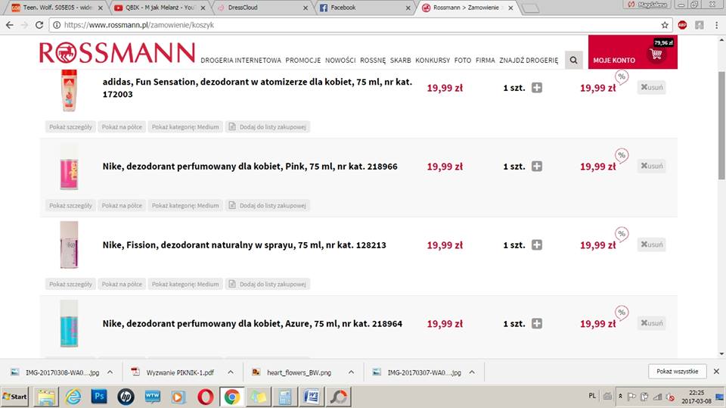
Task: Expand options arrow for heart_flowers_BW.png download
Action: [x=349, y=372]
